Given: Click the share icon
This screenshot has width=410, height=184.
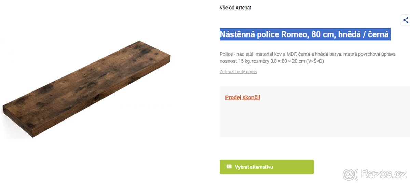Looking at the screenshot, I should pos(405,20).
